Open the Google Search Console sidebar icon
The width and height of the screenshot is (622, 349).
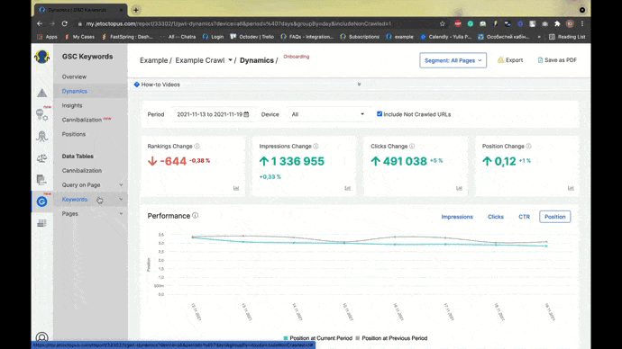coord(42,201)
